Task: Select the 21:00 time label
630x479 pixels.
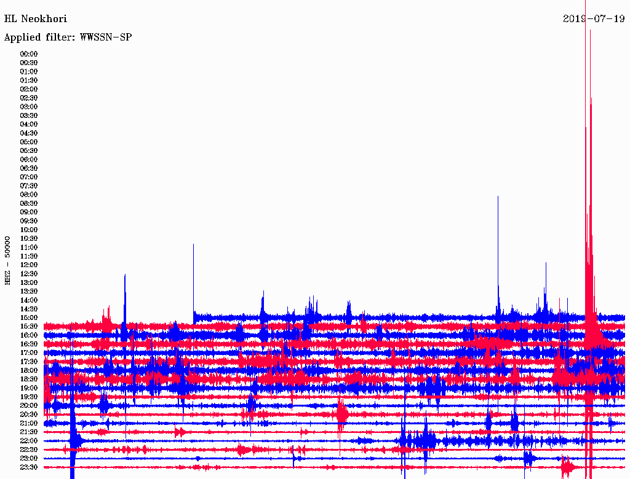Action: point(29,423)
